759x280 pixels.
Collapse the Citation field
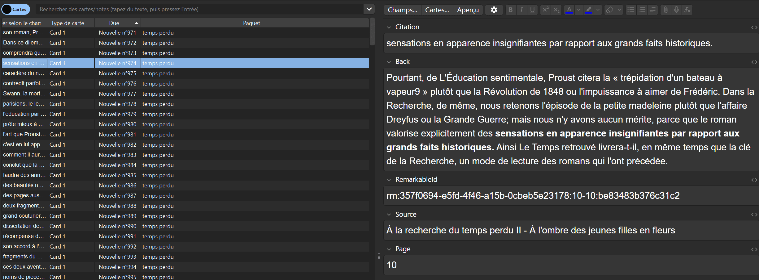pyautogui.click(x=389, y=27)
